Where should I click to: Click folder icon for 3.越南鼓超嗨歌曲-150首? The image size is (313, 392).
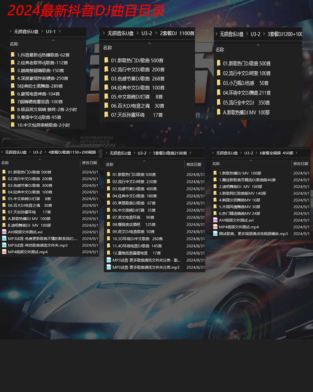(13, 70)
